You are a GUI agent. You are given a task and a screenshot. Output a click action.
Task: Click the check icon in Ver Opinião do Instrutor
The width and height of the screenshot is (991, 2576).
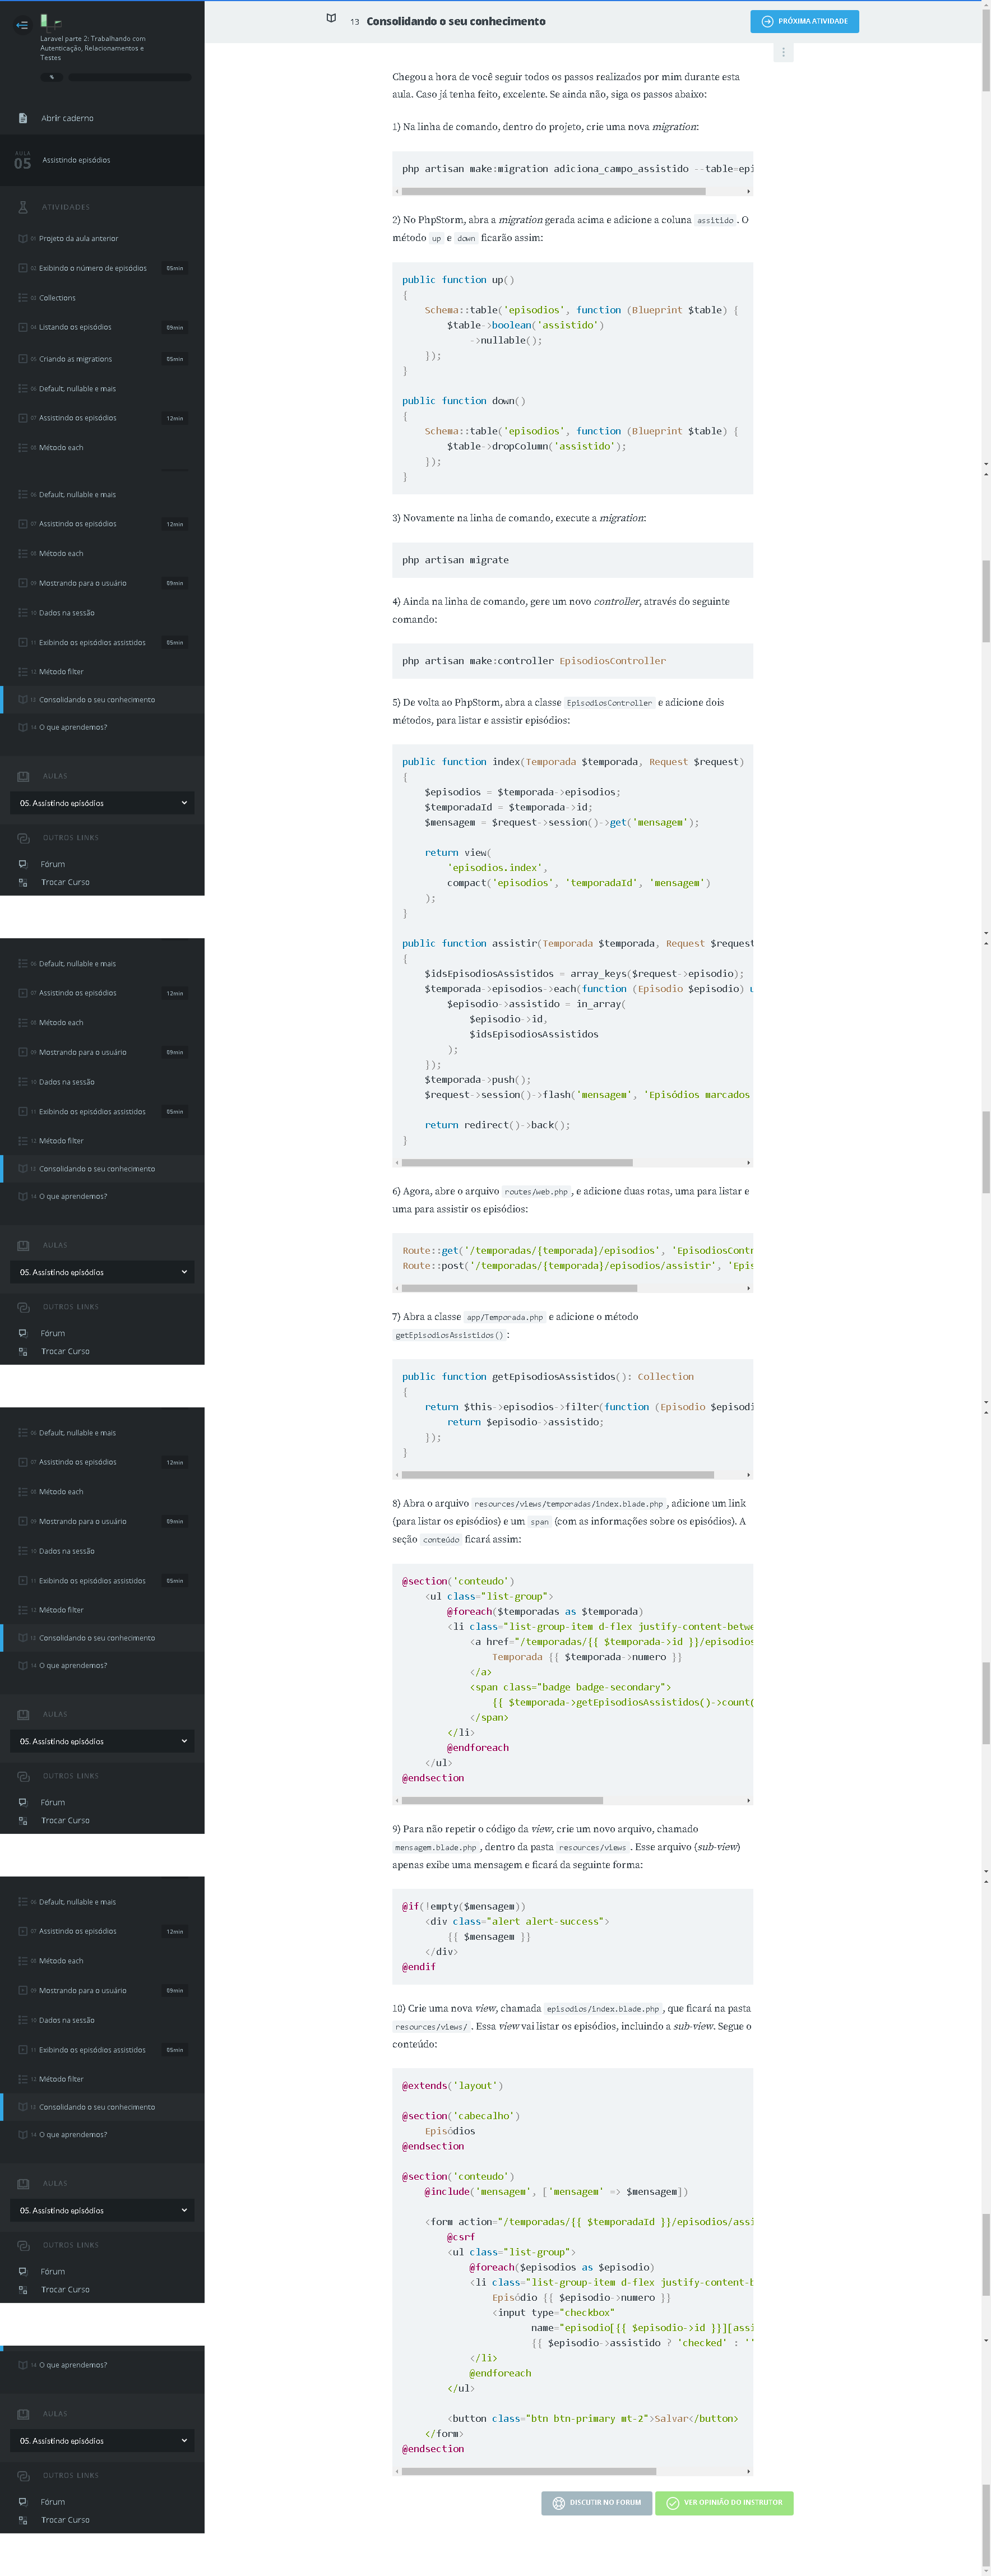[673, 2502]
